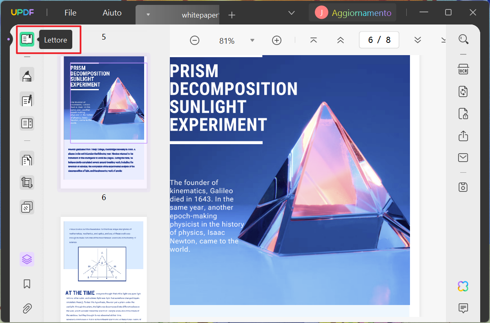Zoom in with the plus button

pyautogui.click(x=277, y=40)
